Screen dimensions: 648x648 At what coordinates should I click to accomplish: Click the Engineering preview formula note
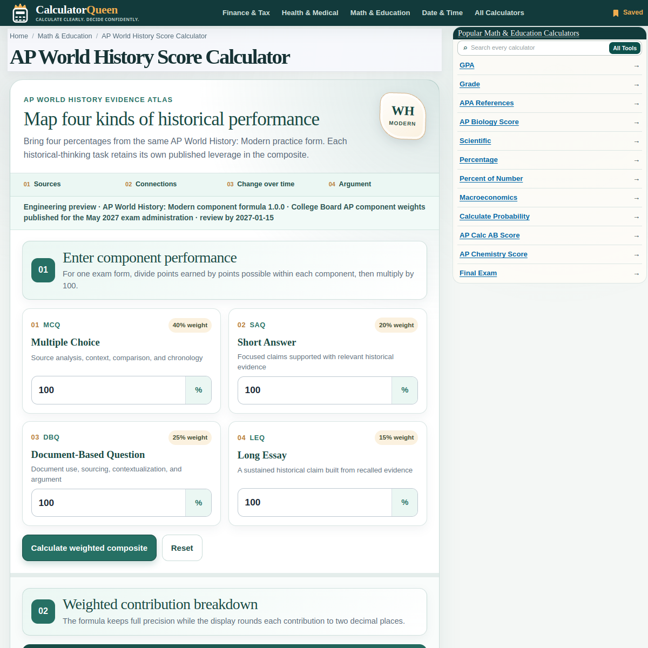(225, 212)
